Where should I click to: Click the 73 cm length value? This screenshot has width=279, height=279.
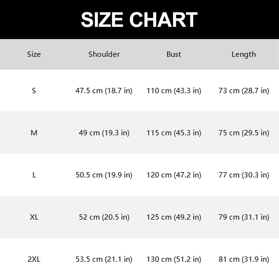243,91
